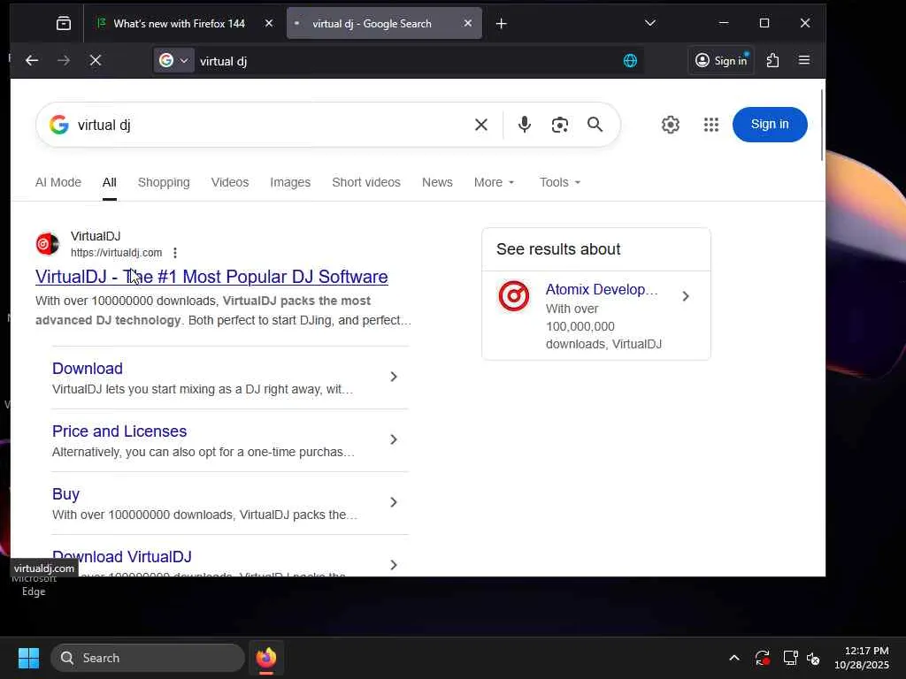Stop loading the page

[x=96, y=60]
